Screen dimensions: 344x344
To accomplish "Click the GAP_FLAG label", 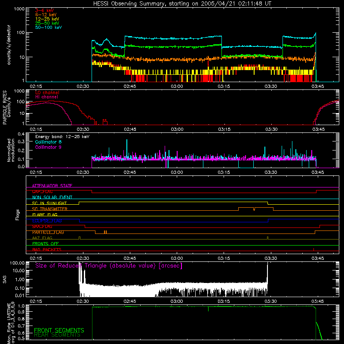I will (x=42, y=191).
